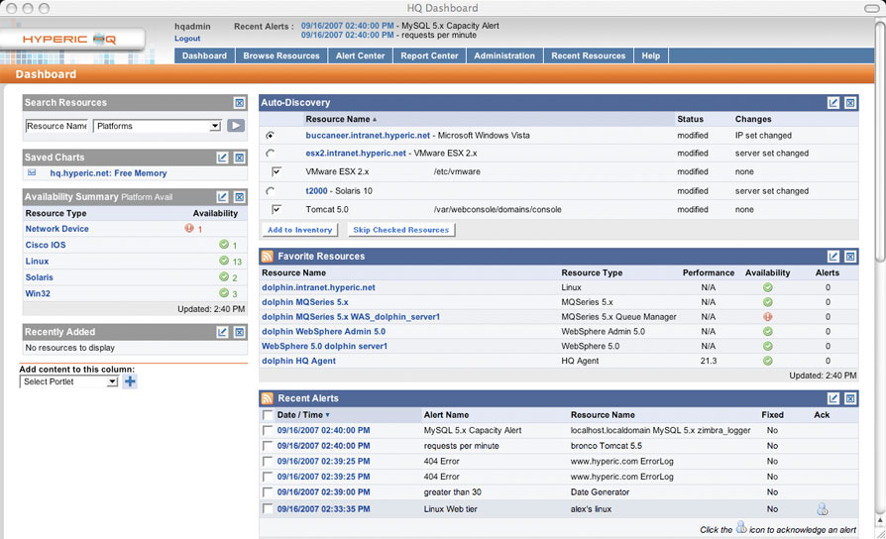Image resolution: width=886 pixels, height=539 pixels.
Task: Edit Recent Alerts portlet settings
Action: coord(833,398)
